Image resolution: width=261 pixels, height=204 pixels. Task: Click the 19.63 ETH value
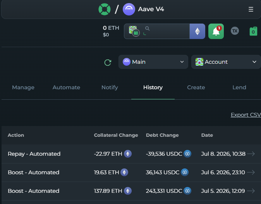point(106,172)
